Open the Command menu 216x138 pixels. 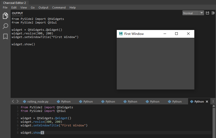pos(59,7)
